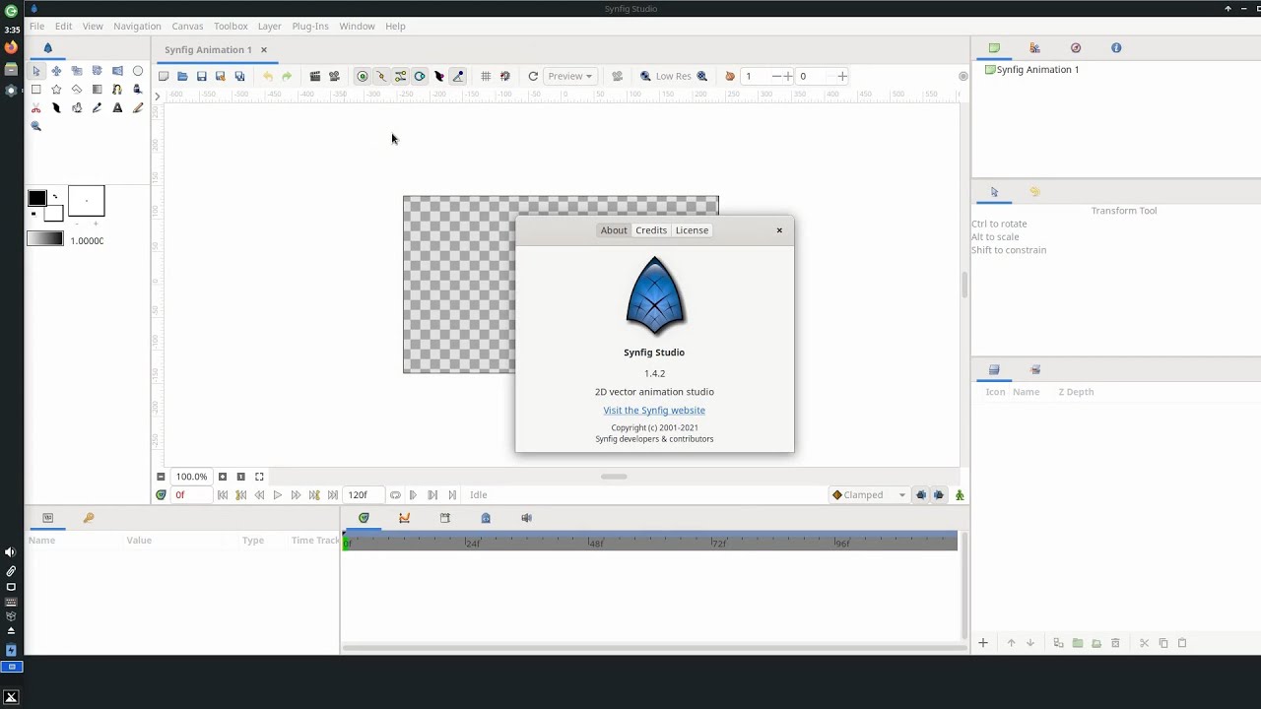
Task: Open the Preview dropdown
Action: (x=570, y=76)
